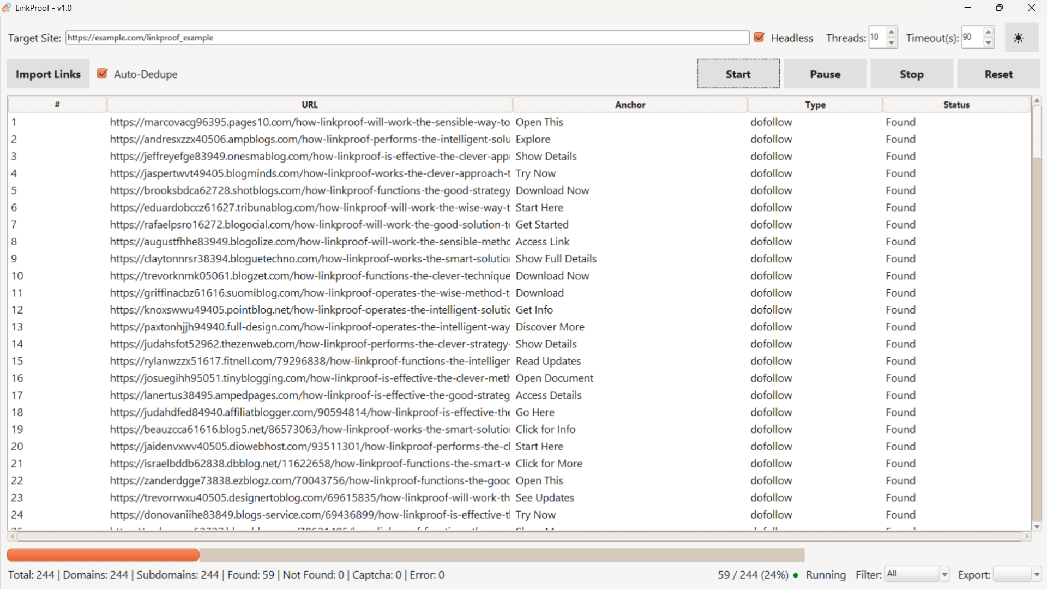Disable the Auto-Dedupe checkbox
The image size is (1047, 589).
pos(102,74)
